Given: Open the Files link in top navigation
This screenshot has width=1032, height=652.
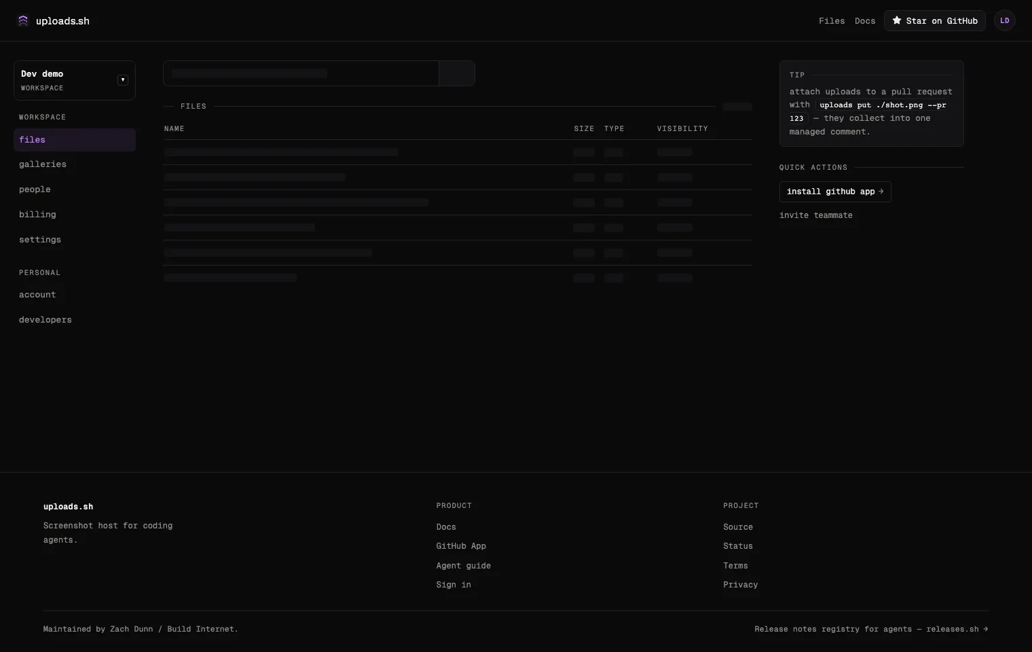Looking at the screenshot, I should coord(832,21).
